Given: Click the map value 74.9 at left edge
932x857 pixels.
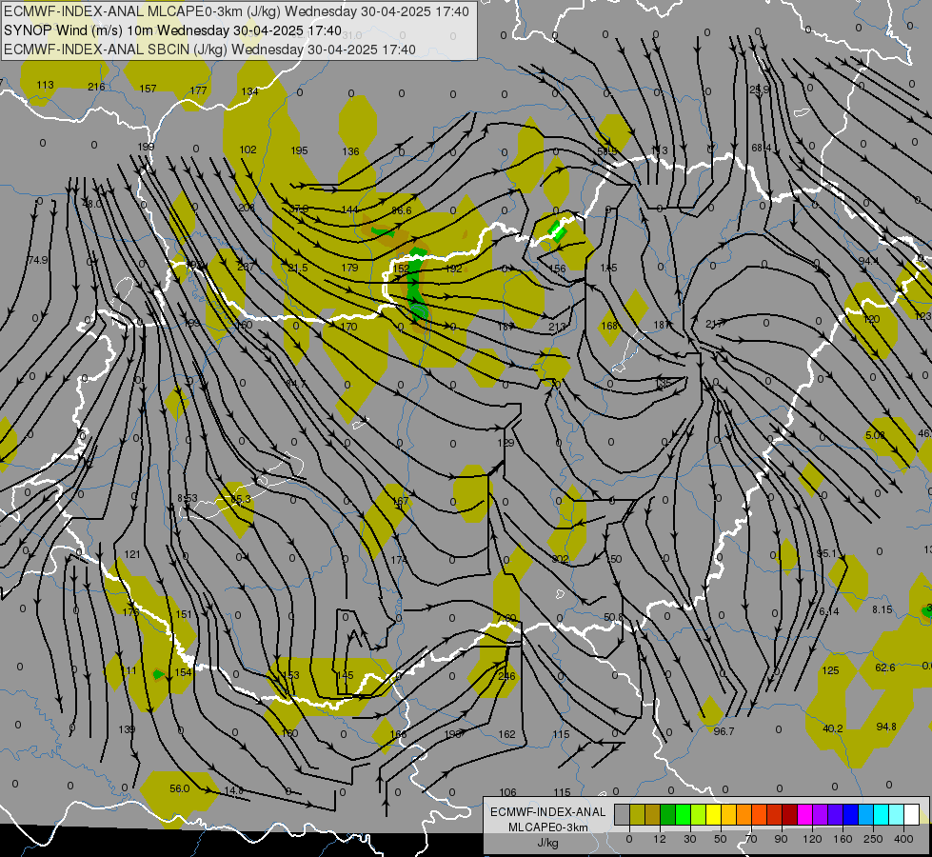Looking at the screenshot, I should click(x=38, y=260).
